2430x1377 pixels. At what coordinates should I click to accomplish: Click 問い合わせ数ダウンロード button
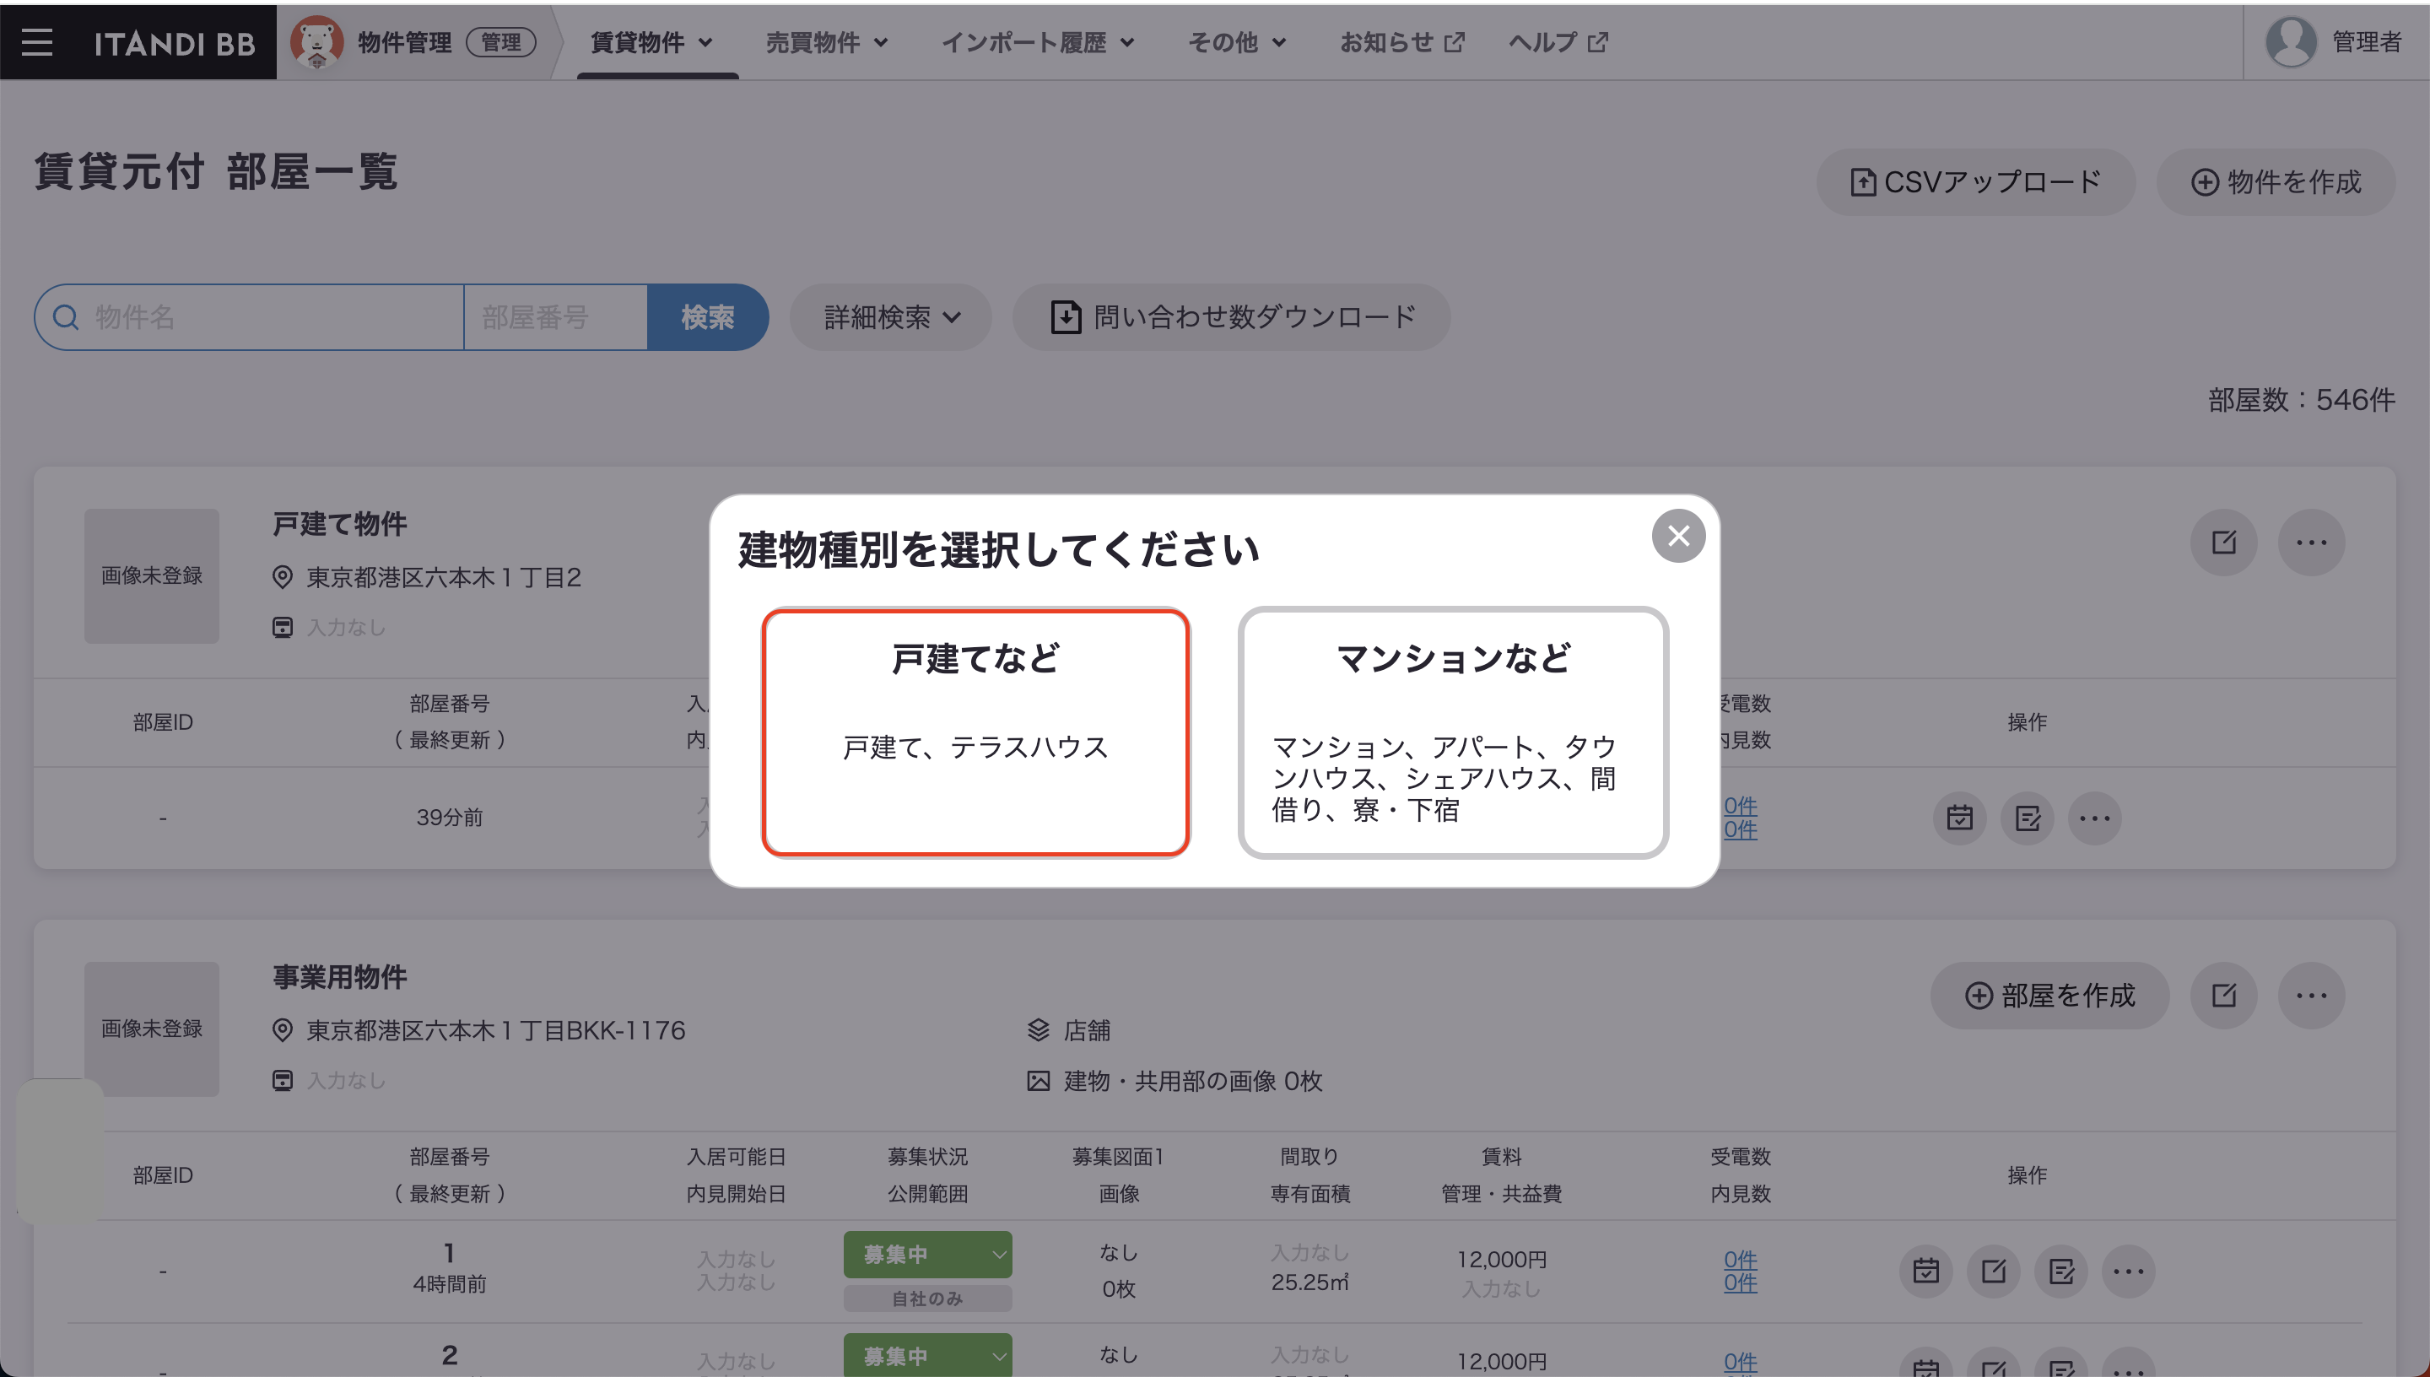[x=1231, y=318]
